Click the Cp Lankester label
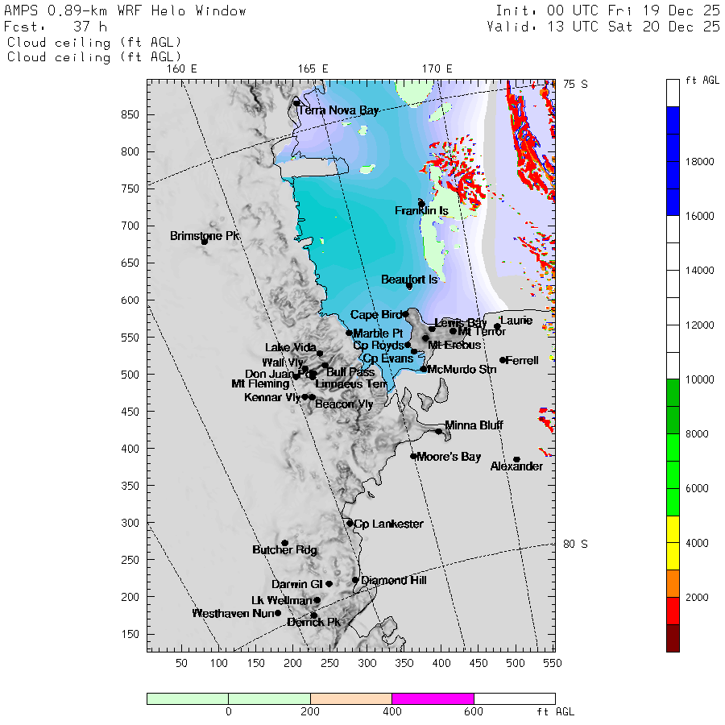The width and height of the screenshot is (725, 725). pyautogui.click(x=388, y=524)
